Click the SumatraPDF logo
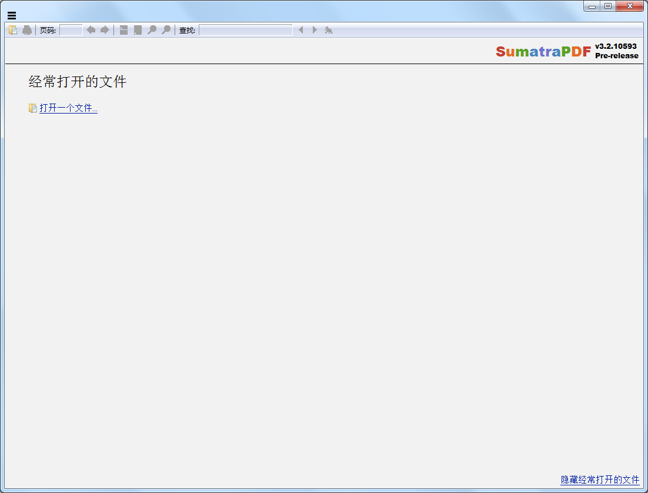 point(543,51)
